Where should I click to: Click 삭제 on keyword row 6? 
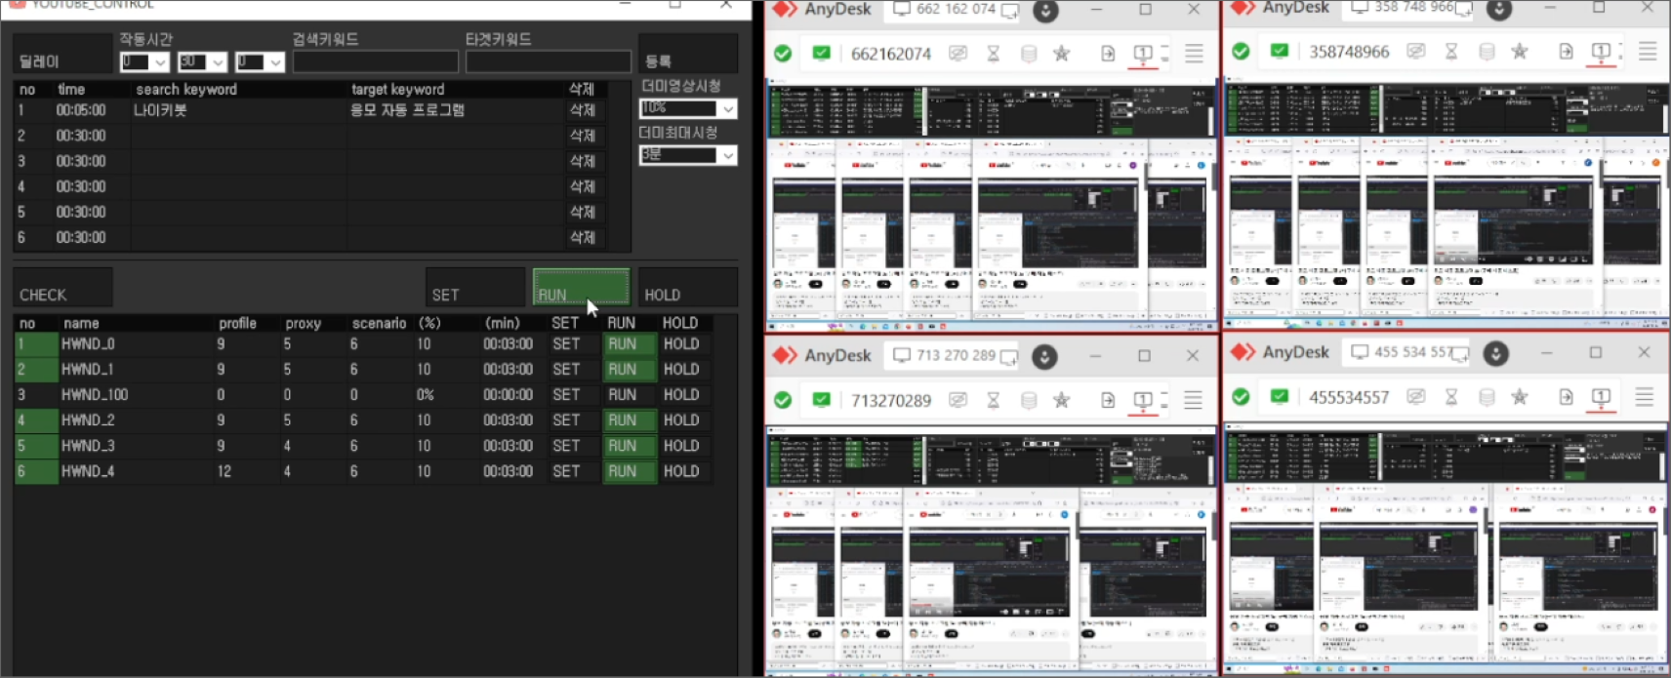pyautogui.click(x=583, y=237)
